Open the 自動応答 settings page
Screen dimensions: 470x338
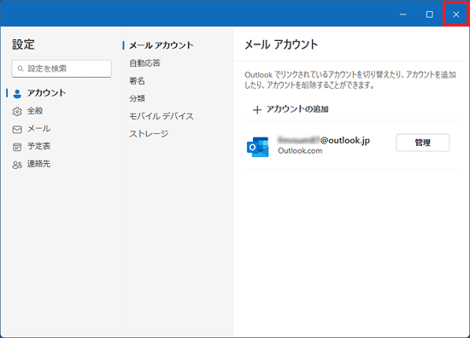click(x=144, y=63)
